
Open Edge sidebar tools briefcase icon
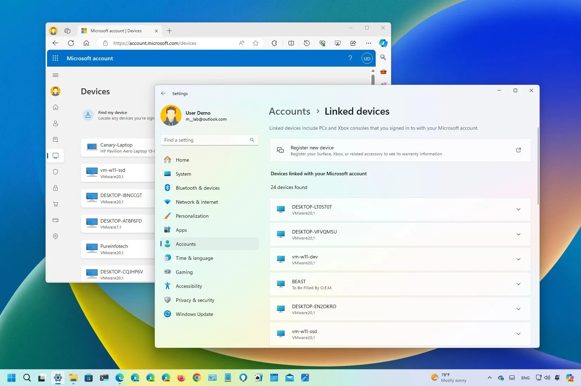click(383, 72)
